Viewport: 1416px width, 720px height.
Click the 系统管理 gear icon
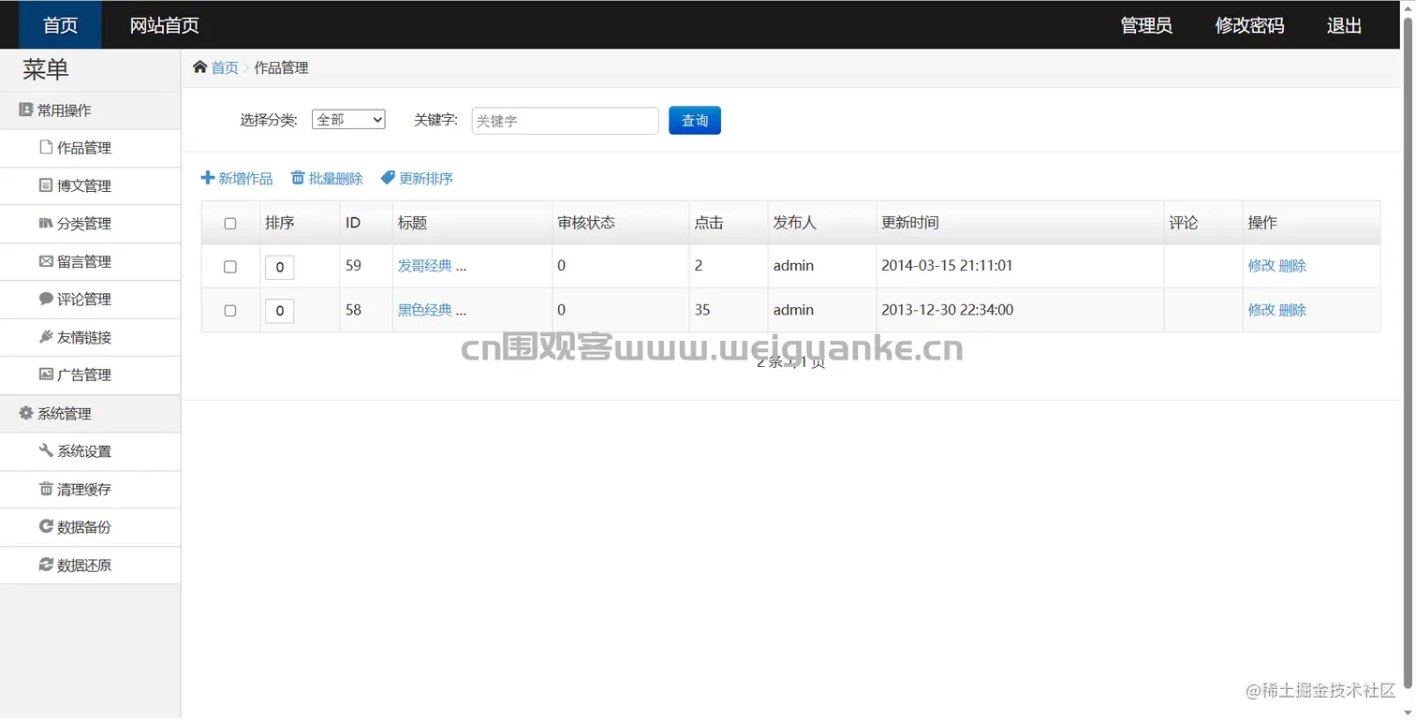26,413
